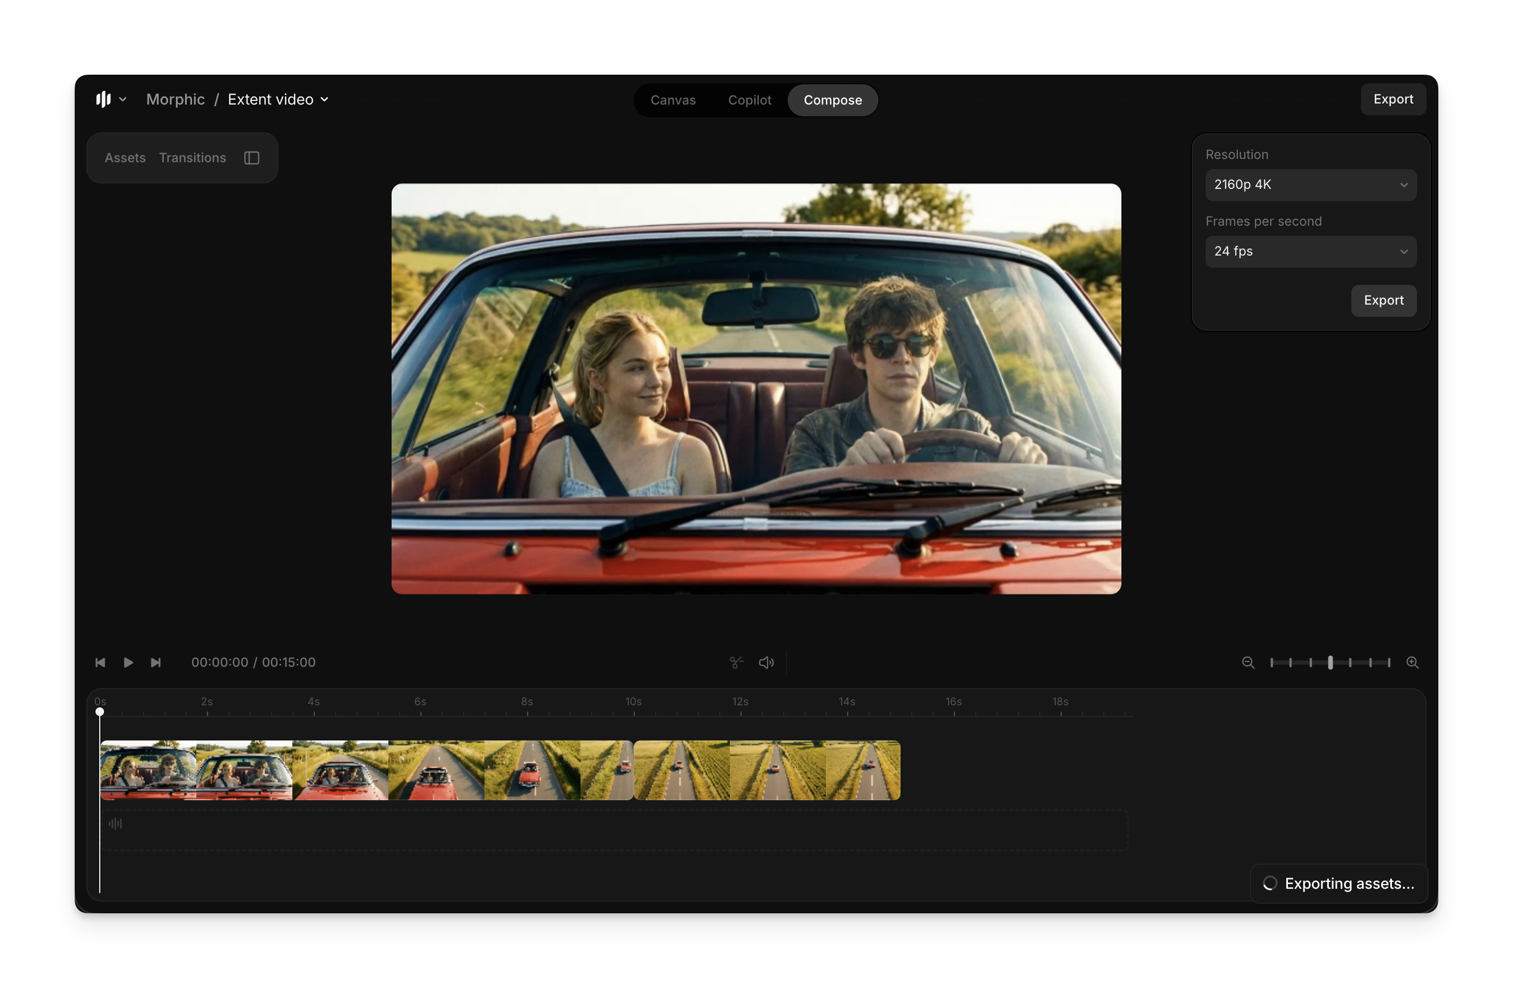The width and height of the screenshot is (1513, 988).
Task: Switch to the Copilot tab
Action: (750, 100)
